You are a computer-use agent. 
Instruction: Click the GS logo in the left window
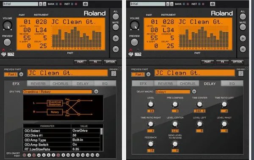coord(4,54)
